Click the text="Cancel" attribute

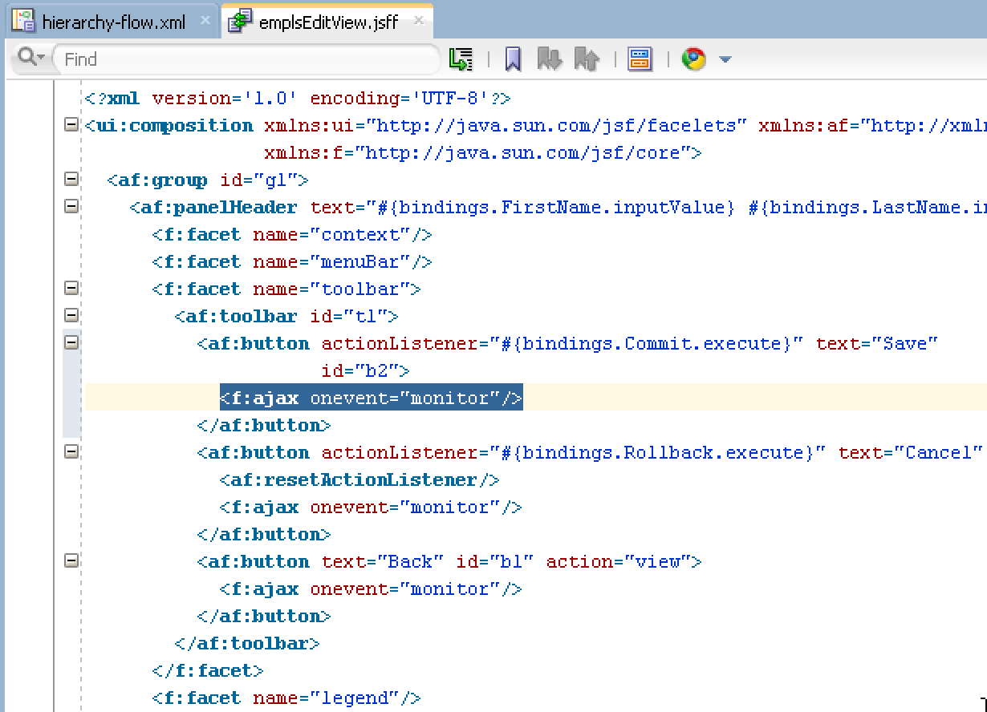click(911, 453)
